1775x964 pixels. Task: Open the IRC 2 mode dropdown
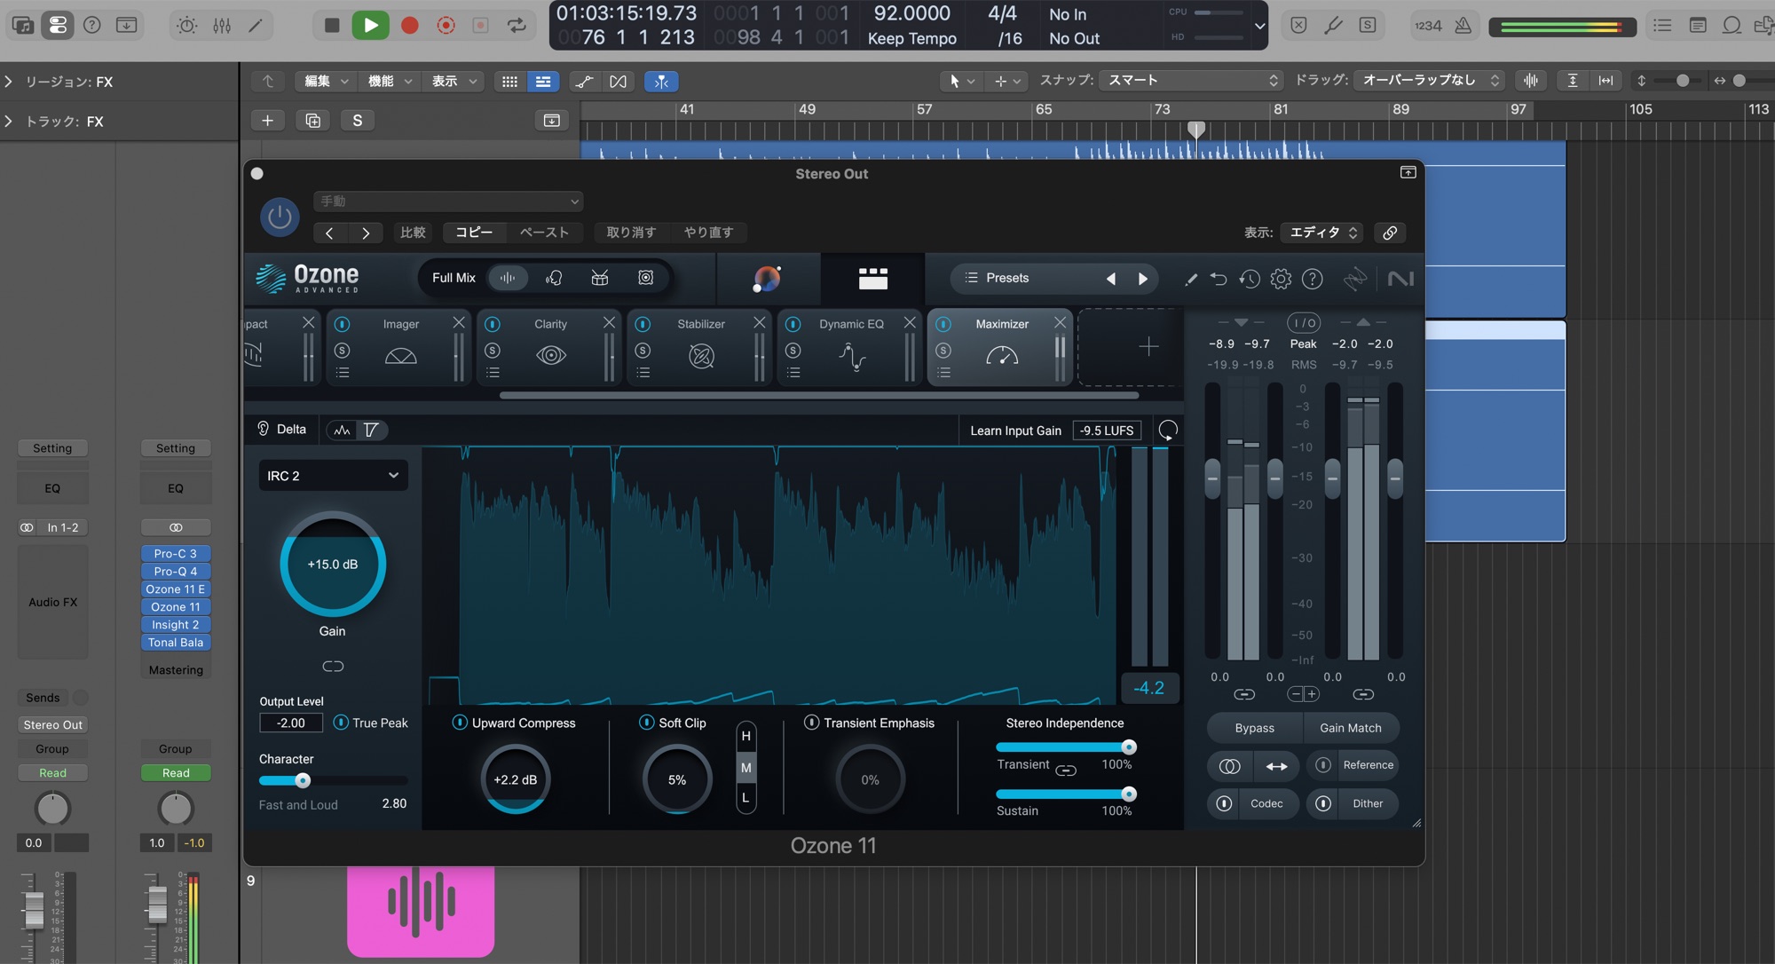pyautogui.click(x=333, y=476)
